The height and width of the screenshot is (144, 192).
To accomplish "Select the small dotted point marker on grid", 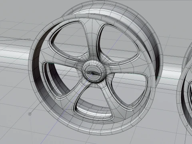I will point(30,114).
